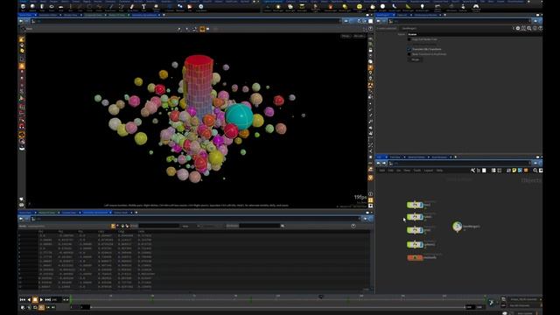Select the Grid shelf tool
560x315 pixels.
(61, 7)
